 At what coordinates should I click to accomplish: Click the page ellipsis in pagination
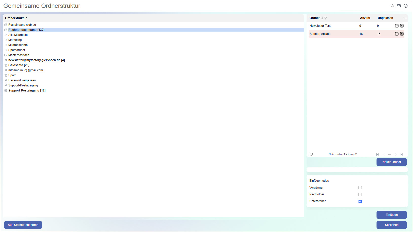click(390, 154)
